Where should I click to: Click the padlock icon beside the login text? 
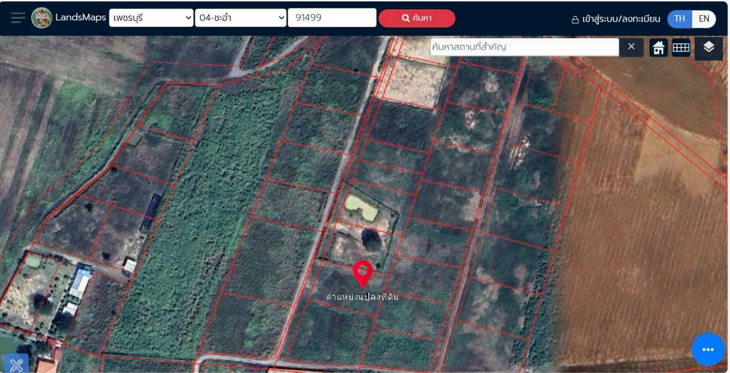pos(575,19)
